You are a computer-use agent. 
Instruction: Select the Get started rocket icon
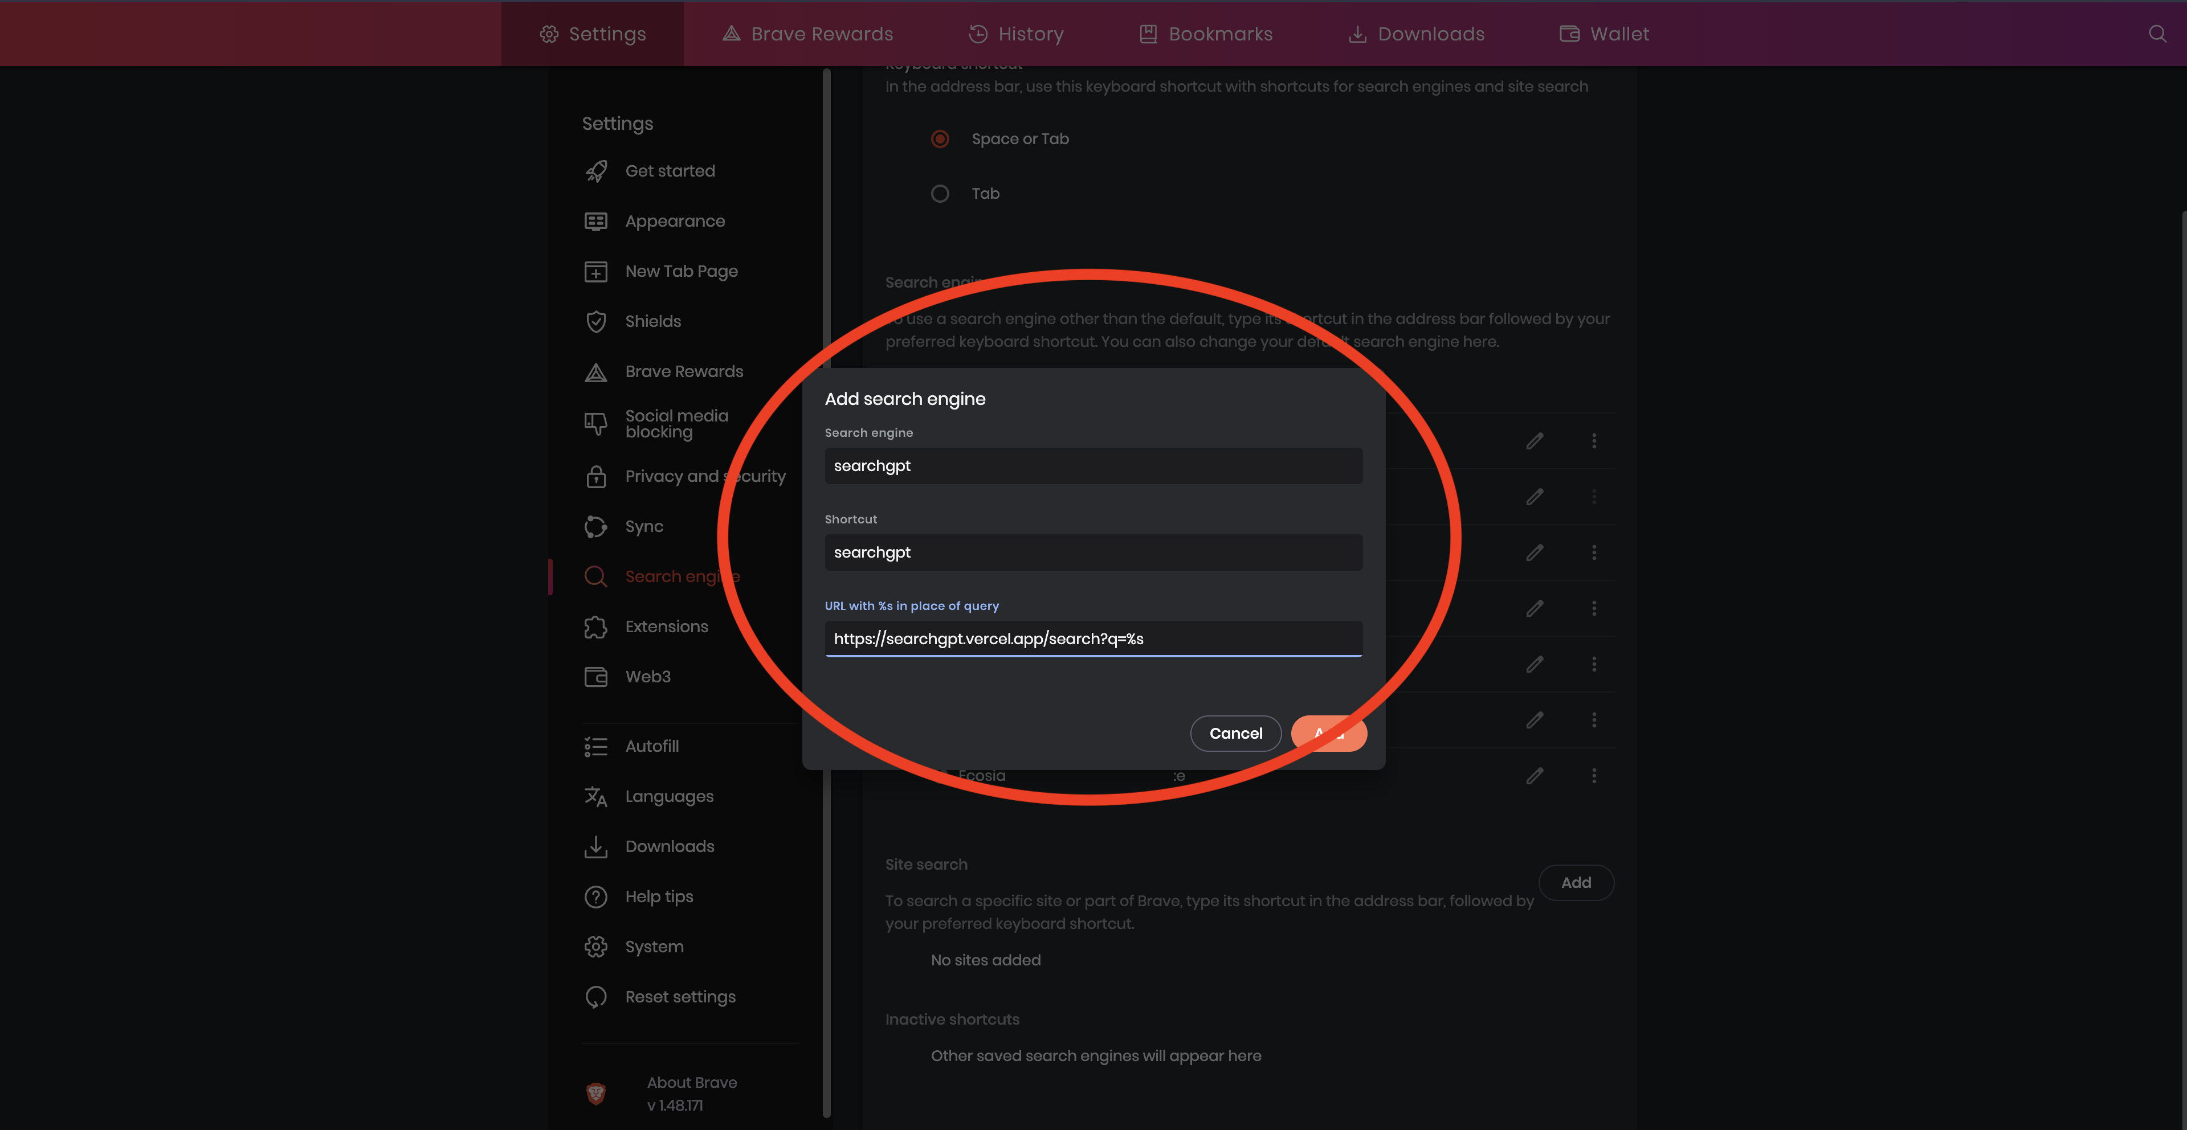(597, 170)
